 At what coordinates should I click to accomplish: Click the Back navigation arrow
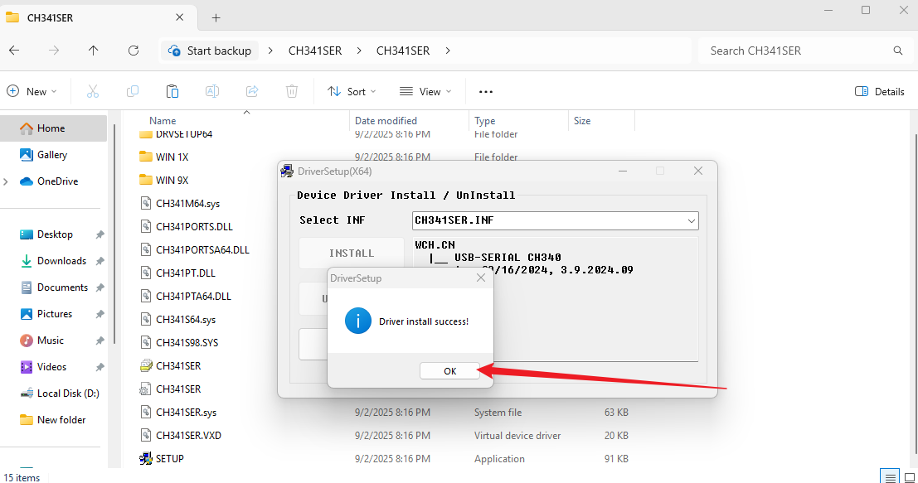(14, 51)
